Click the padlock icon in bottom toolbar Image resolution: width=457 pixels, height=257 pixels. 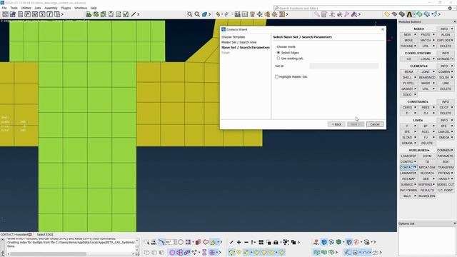[276, 242]
